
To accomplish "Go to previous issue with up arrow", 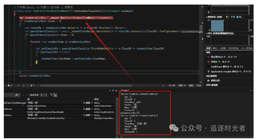I will coord(19,86).
